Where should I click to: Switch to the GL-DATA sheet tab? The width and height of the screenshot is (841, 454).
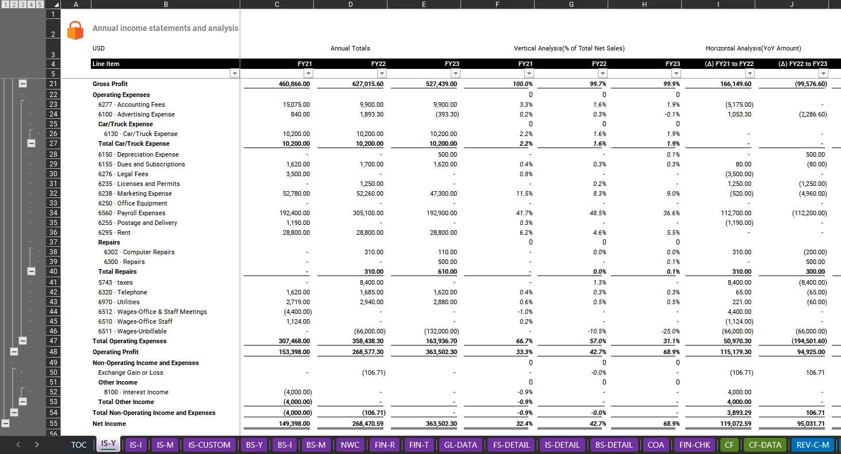[460, 445]
